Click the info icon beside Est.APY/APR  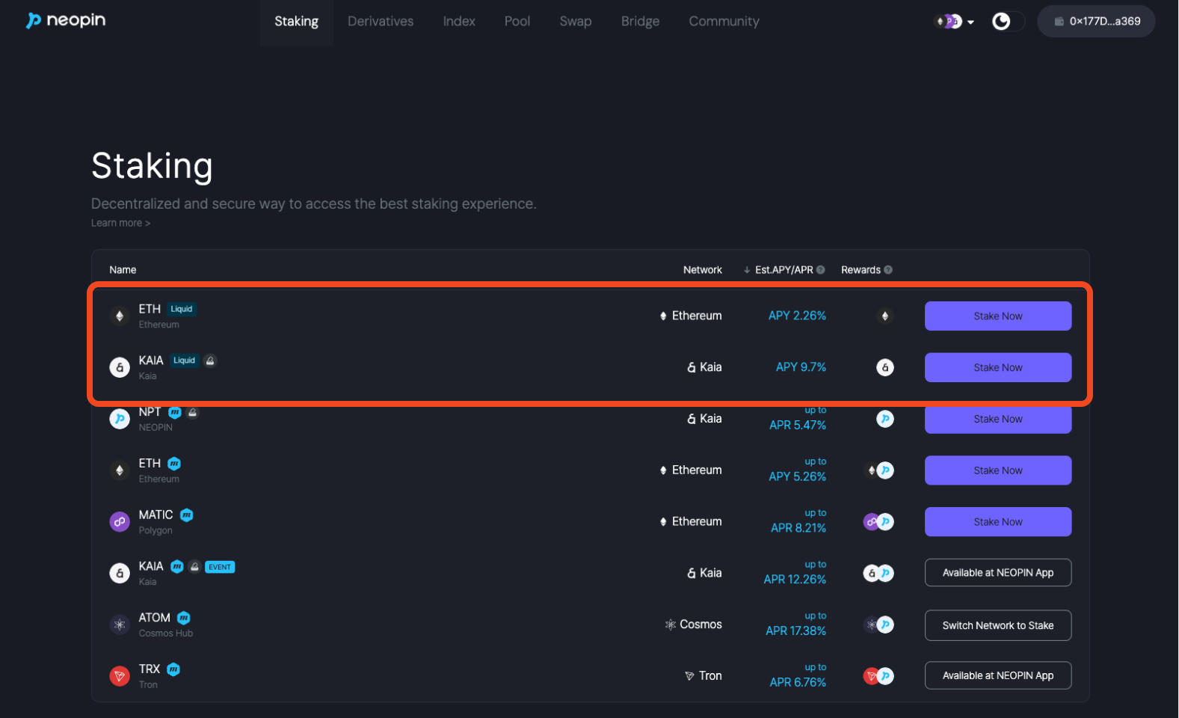click(821, 270)
